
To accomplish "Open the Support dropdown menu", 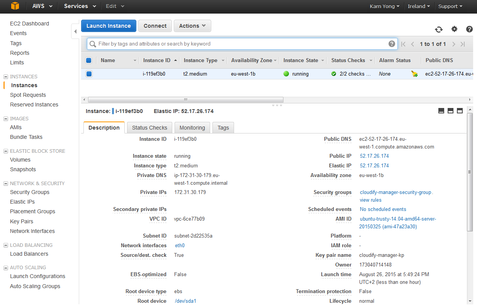I will coord(450,6).
